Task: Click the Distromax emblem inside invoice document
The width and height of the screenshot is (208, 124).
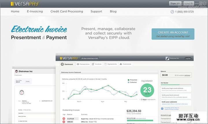Action: [22, 92]
